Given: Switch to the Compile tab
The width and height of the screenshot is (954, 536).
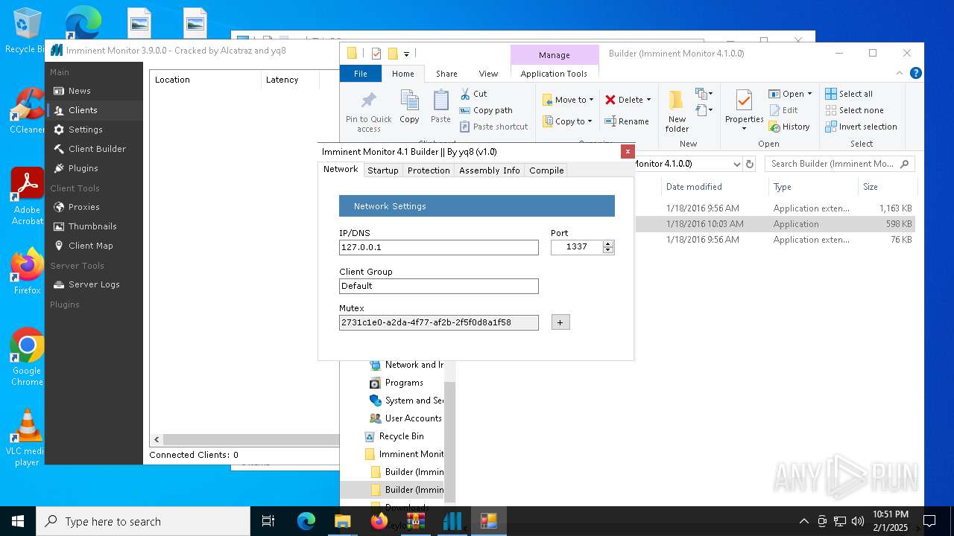Looking at the screenshot, I should 546,170.
